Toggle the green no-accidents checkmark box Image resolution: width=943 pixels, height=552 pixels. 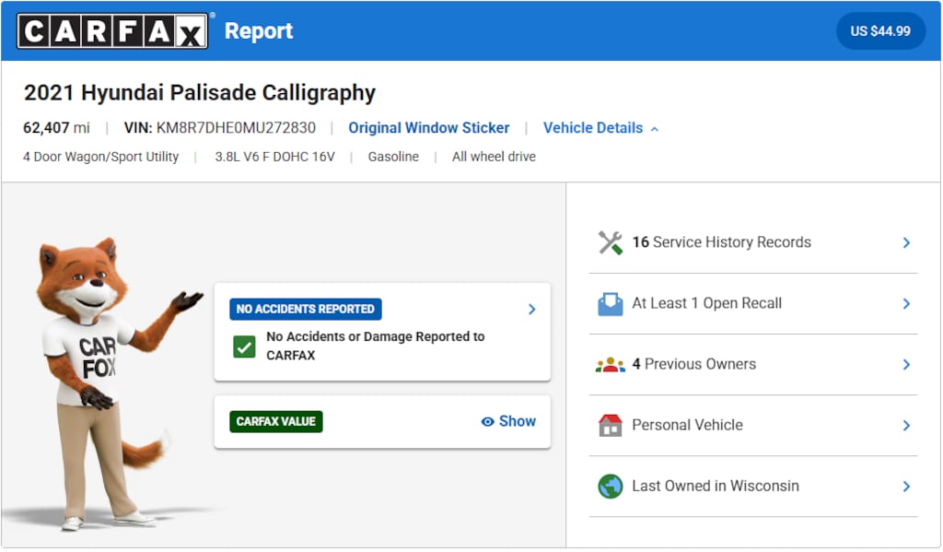[x=244, y=346]
